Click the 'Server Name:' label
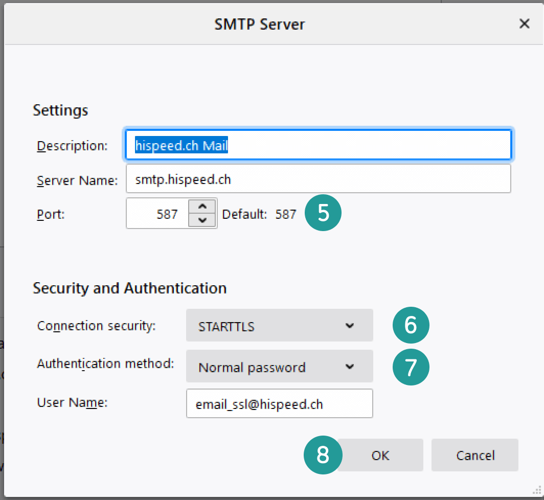 coord(77,180)
